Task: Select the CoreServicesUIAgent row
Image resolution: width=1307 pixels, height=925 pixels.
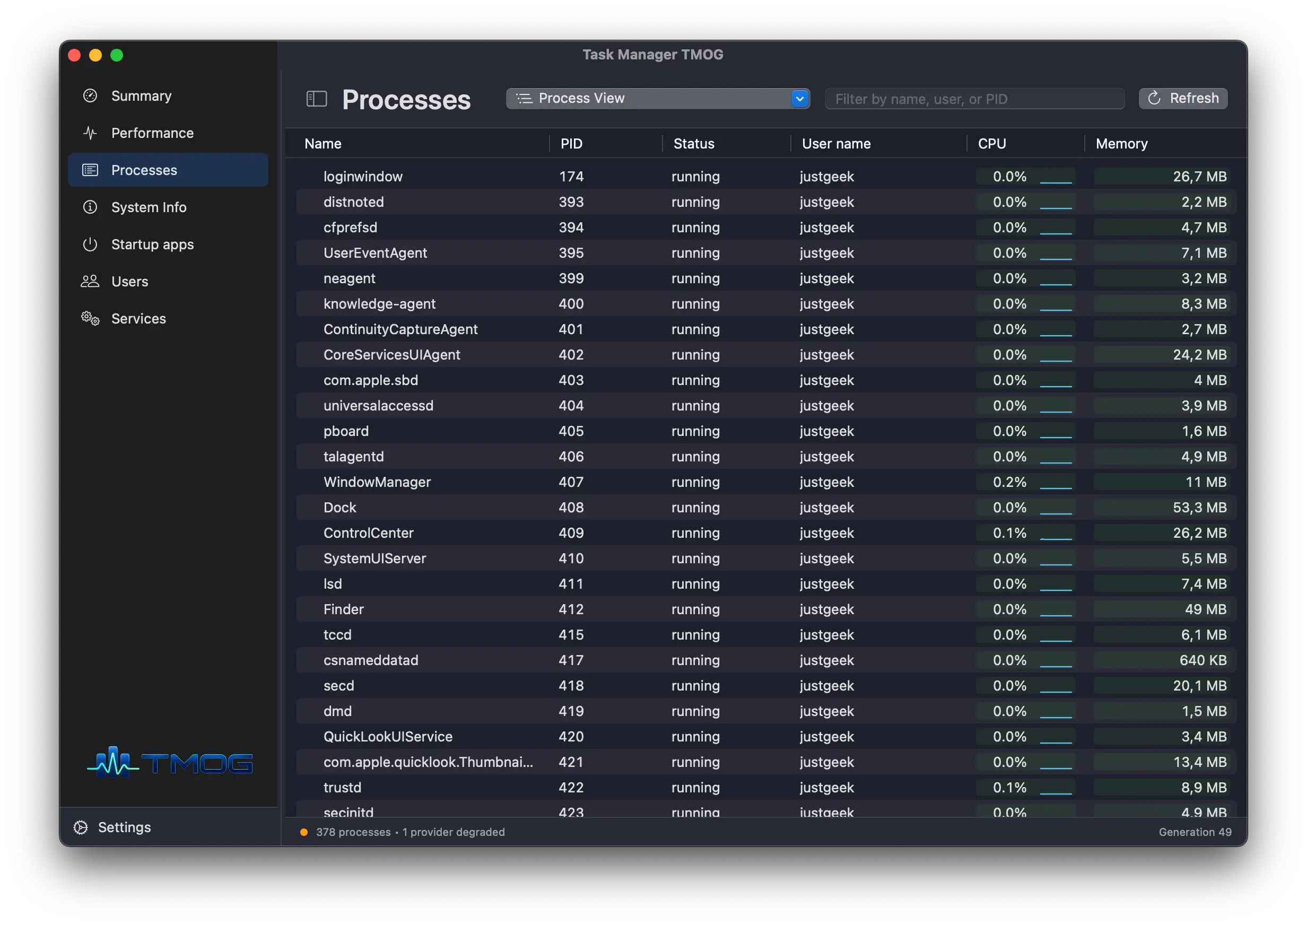Action: [x=766, y=354]
